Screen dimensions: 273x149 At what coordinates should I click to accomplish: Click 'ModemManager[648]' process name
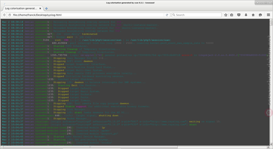coord(48,116)
